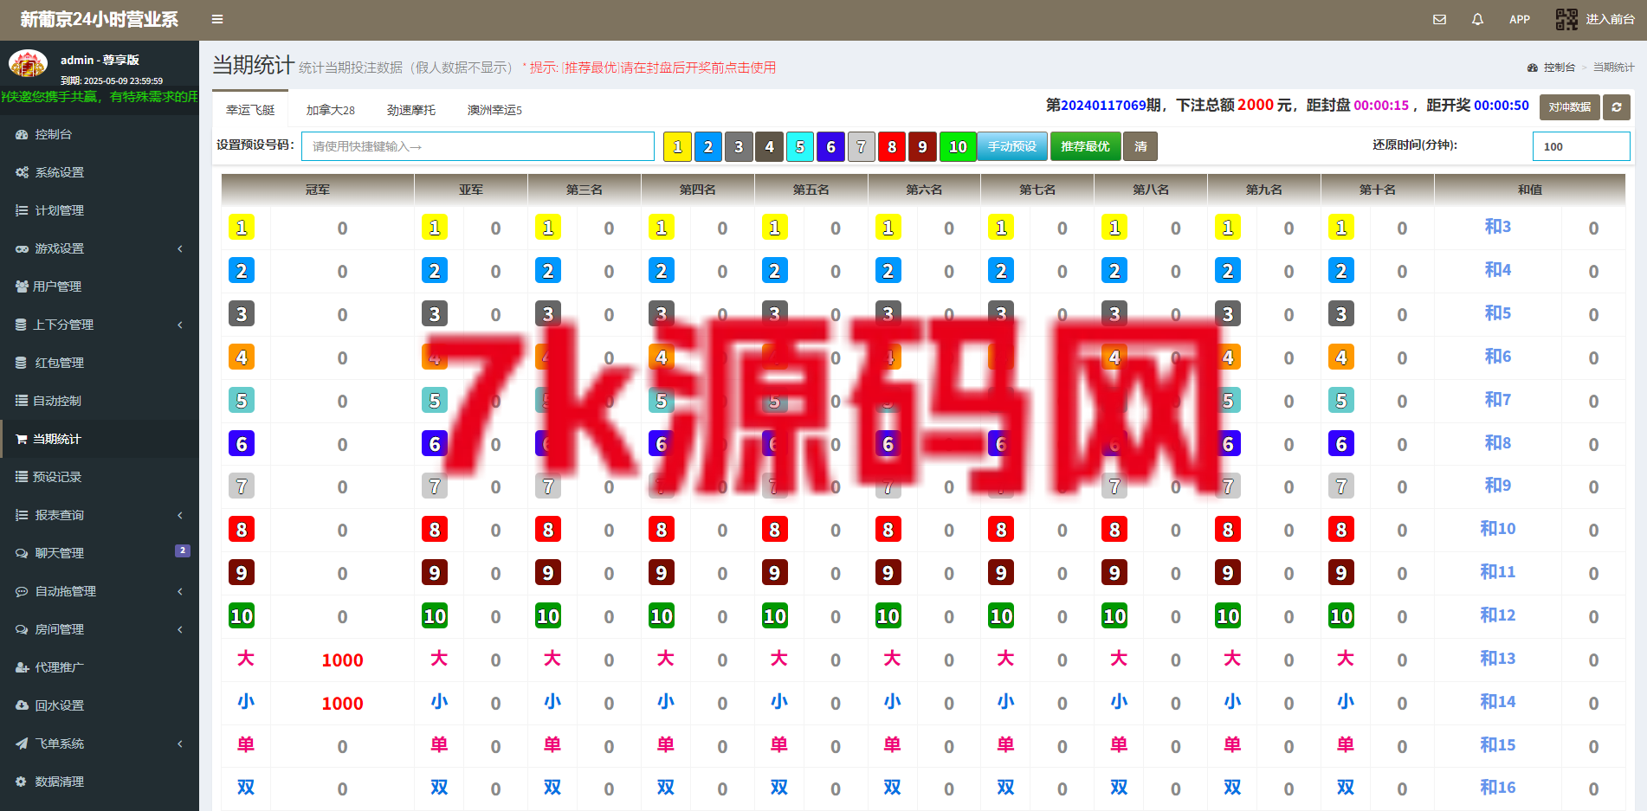Click the preset number input field

point(478,146)
